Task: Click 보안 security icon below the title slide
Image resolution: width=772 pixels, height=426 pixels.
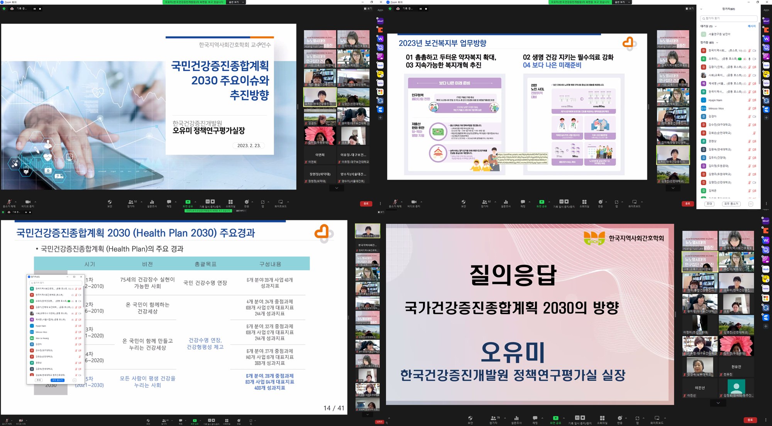Action: [x=110, y=203]
